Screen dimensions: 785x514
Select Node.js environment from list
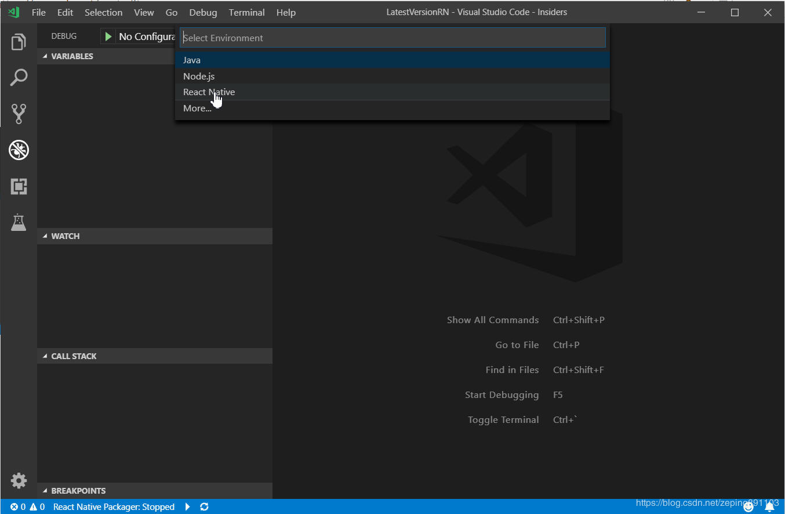tap(392, 76)
